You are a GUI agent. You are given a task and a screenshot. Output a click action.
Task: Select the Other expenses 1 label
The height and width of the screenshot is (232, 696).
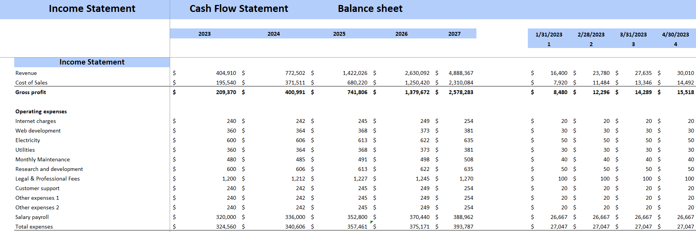[37, 198]
